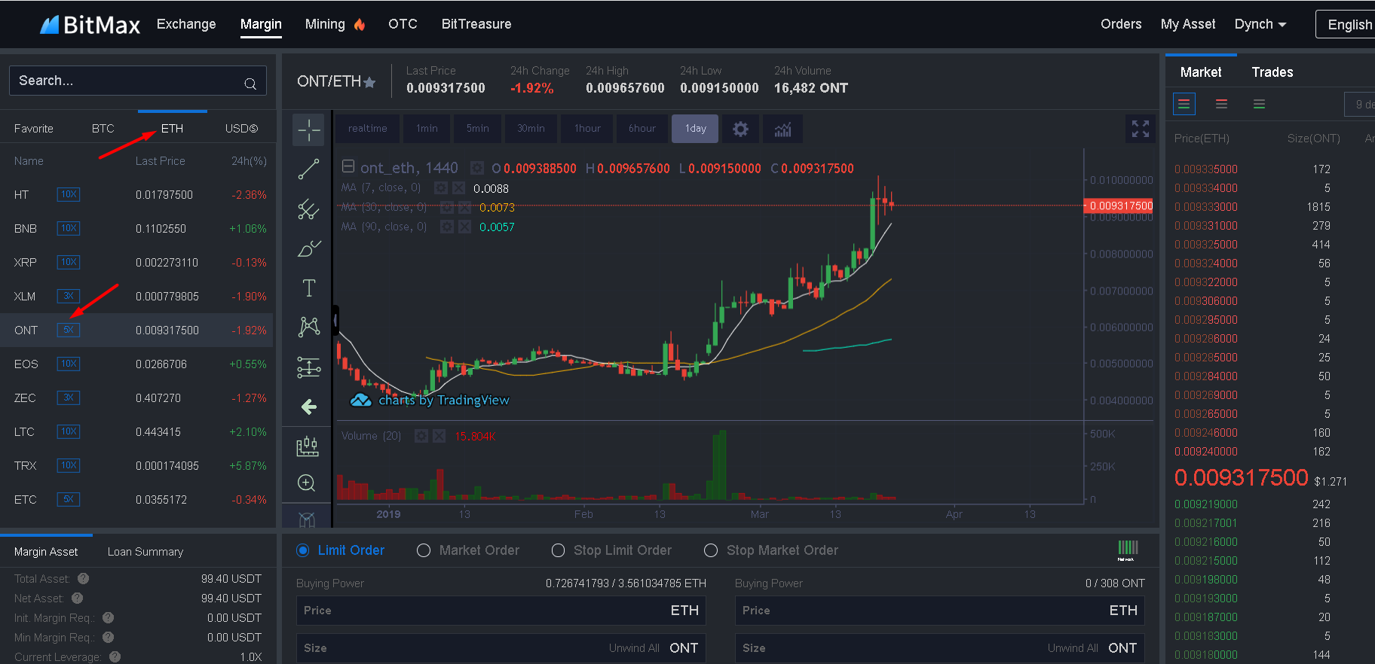Open settings for MA 7 indicator
Screen dimensions: 1375x664
pyautogui.click(x=441, y=187)
